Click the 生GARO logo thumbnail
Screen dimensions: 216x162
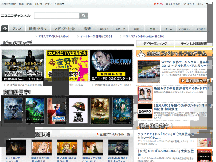pyautogui.click(x=145, y=111)
